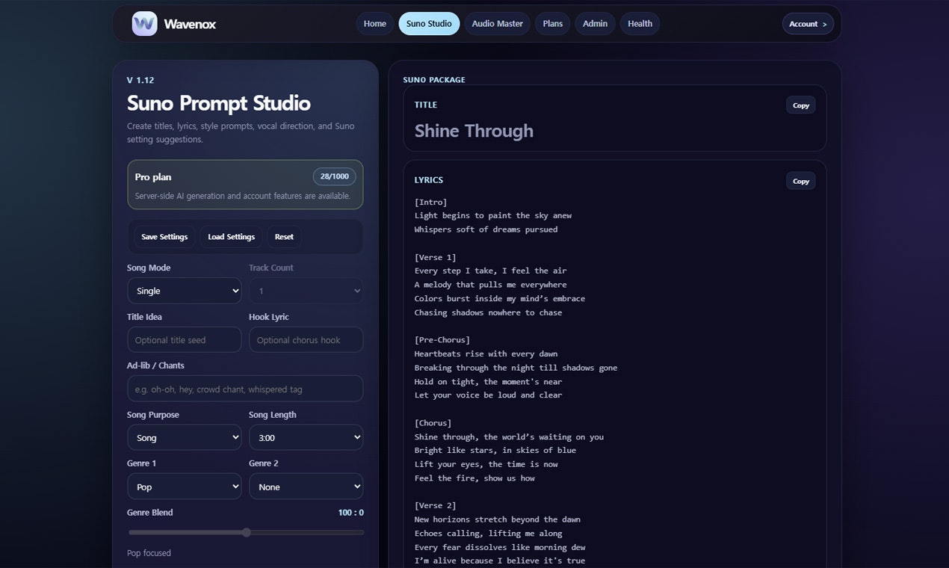This screenshot has height=568, width=949.
Task: Click the [Verse 2] lyric tag
Action: [436, 506]
